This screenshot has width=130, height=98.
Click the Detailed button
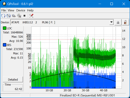coord(13,80)
